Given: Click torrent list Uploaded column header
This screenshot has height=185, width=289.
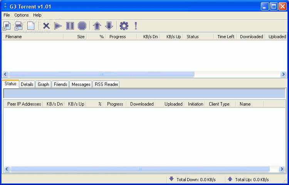Looking at the screenshot, I should (x=276, y=37).
